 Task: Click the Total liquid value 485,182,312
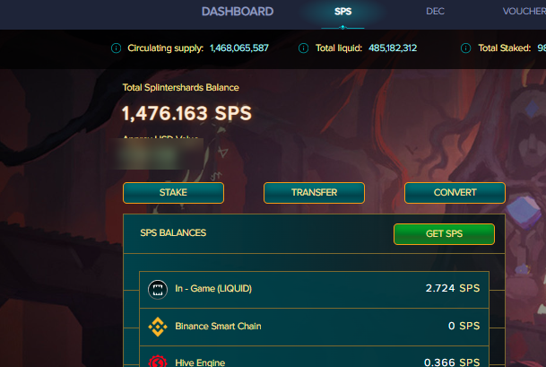(x=393, y=48)
